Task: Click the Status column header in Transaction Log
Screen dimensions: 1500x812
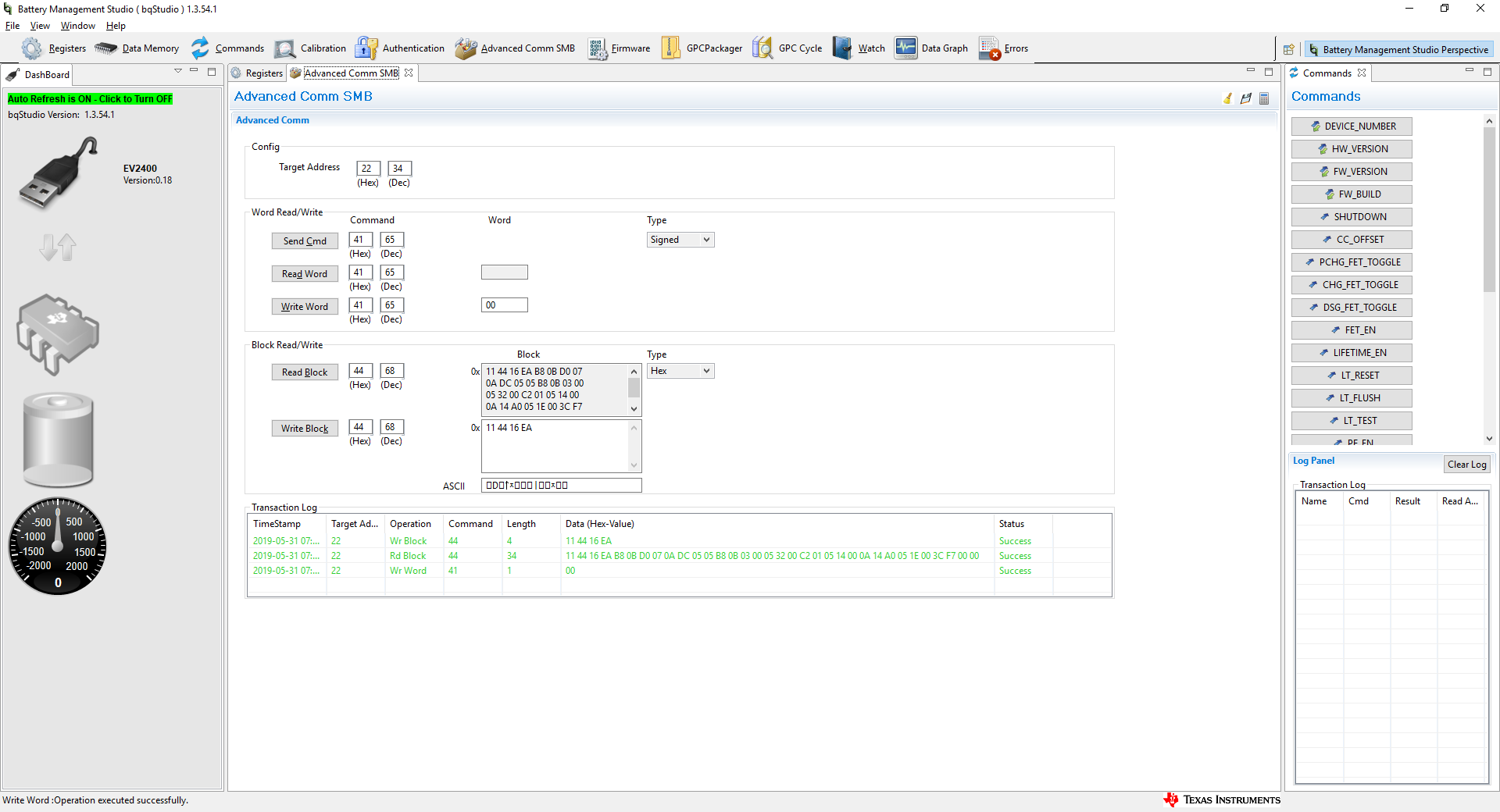Action: [1023, 524]
